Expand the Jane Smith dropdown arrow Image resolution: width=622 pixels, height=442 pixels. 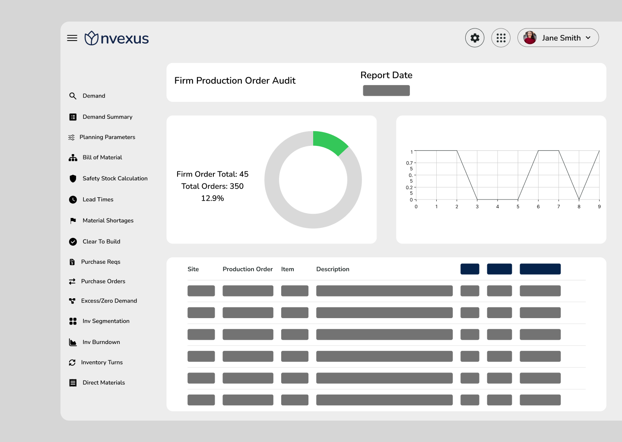point(588,38)
